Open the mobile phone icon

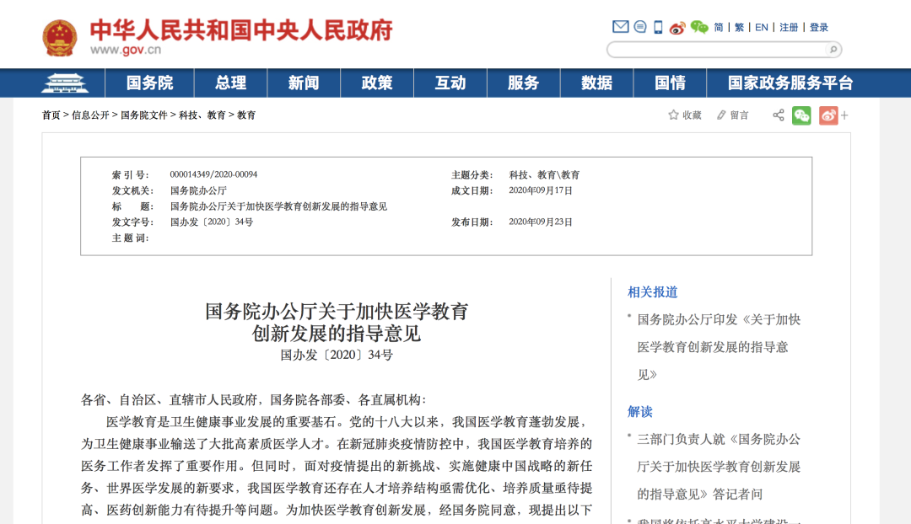pyautogui.click(x=658, y=27)
